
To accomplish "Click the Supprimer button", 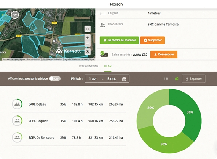I will (x=153, y=40).
